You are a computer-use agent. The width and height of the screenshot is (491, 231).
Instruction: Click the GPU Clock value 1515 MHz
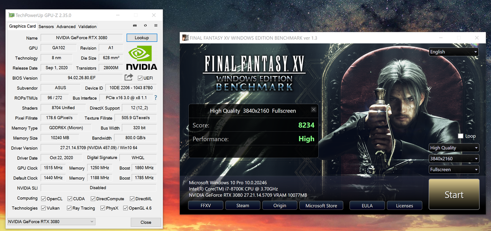[x=53, y=168]
